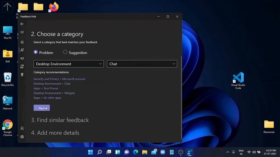Open File Explorer from the taskbar
Image resolution: width=280 pixels, height=157 pixels.
[145, 152]
